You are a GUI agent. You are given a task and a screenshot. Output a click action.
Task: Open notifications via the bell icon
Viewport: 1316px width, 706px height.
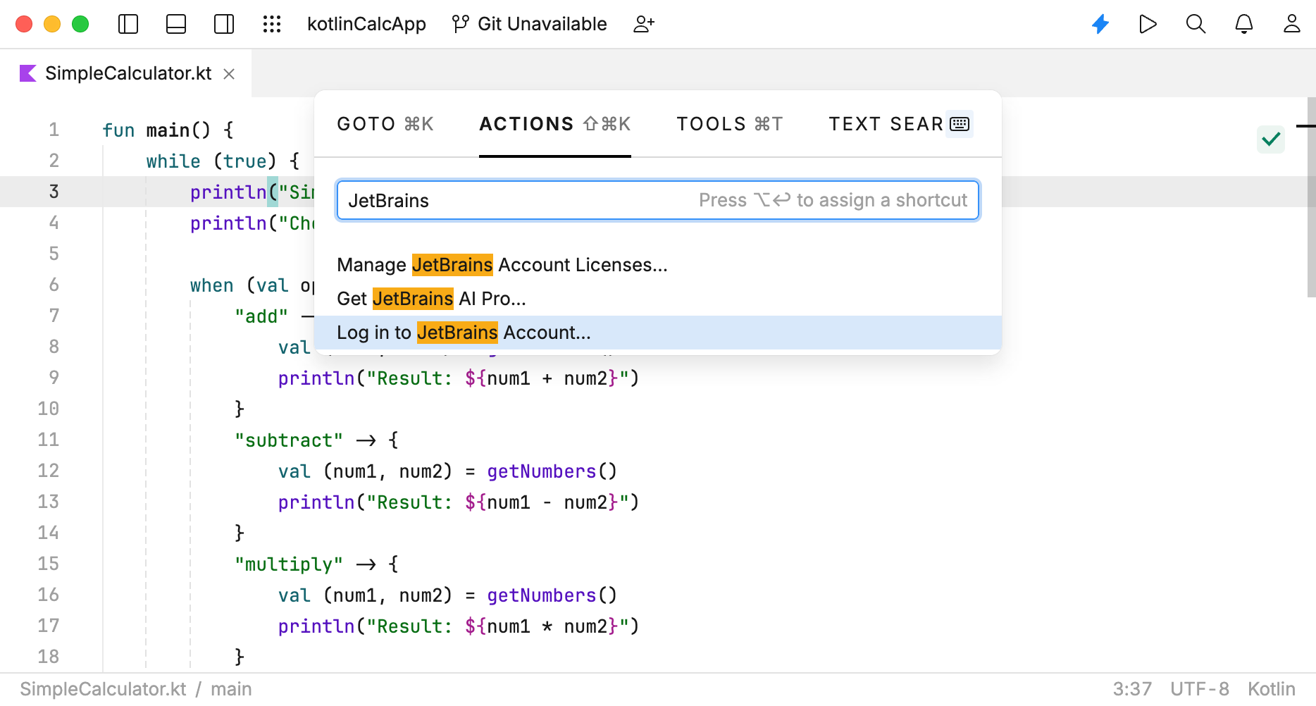(x=1244, y=23)
